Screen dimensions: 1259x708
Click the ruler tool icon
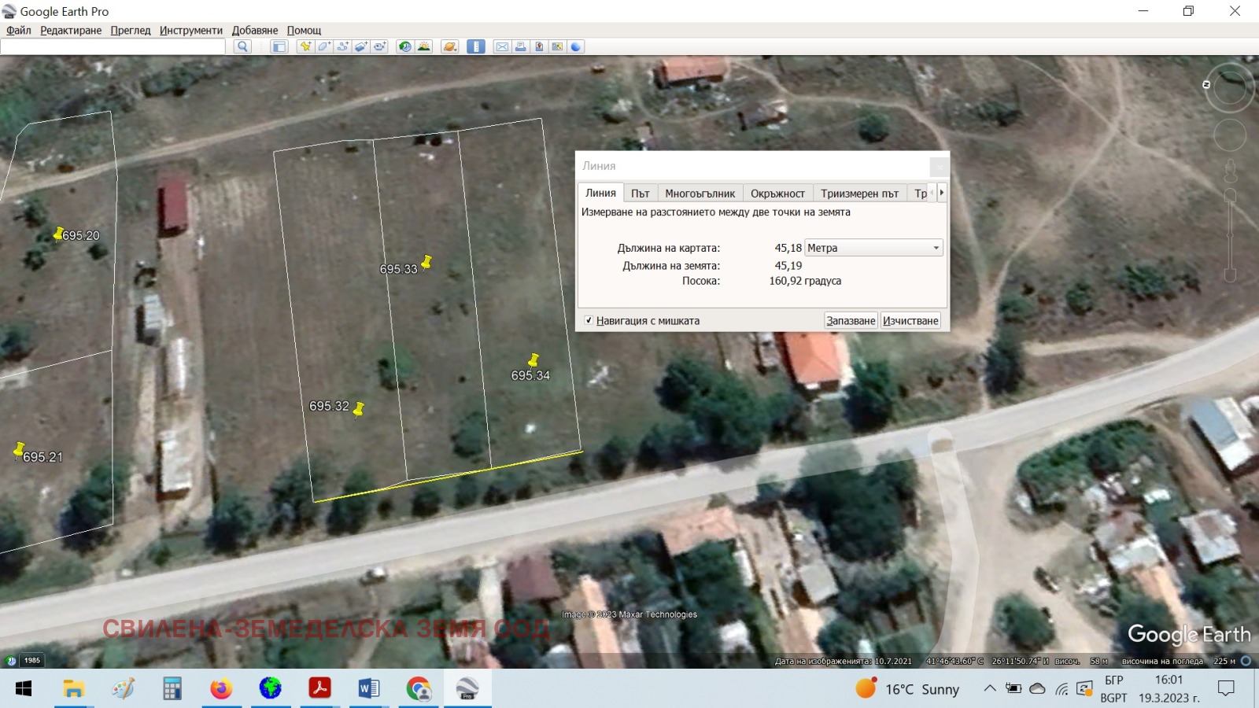tap(476, 46)
